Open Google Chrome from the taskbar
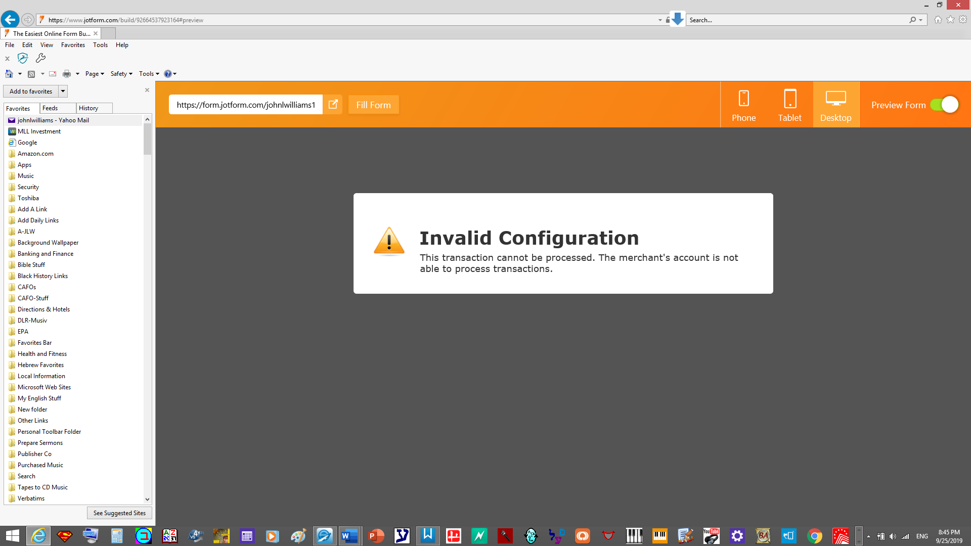Viewport: 971px width, 546px height. coord(814,536)
